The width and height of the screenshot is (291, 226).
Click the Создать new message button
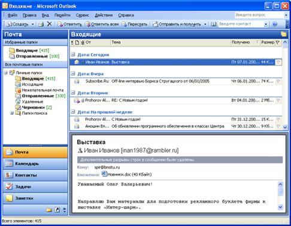[x=17, y=25]
